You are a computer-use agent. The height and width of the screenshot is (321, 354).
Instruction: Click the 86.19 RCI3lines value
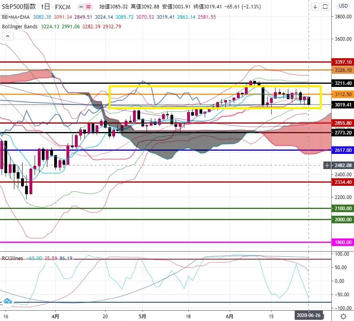click(66, 258)
